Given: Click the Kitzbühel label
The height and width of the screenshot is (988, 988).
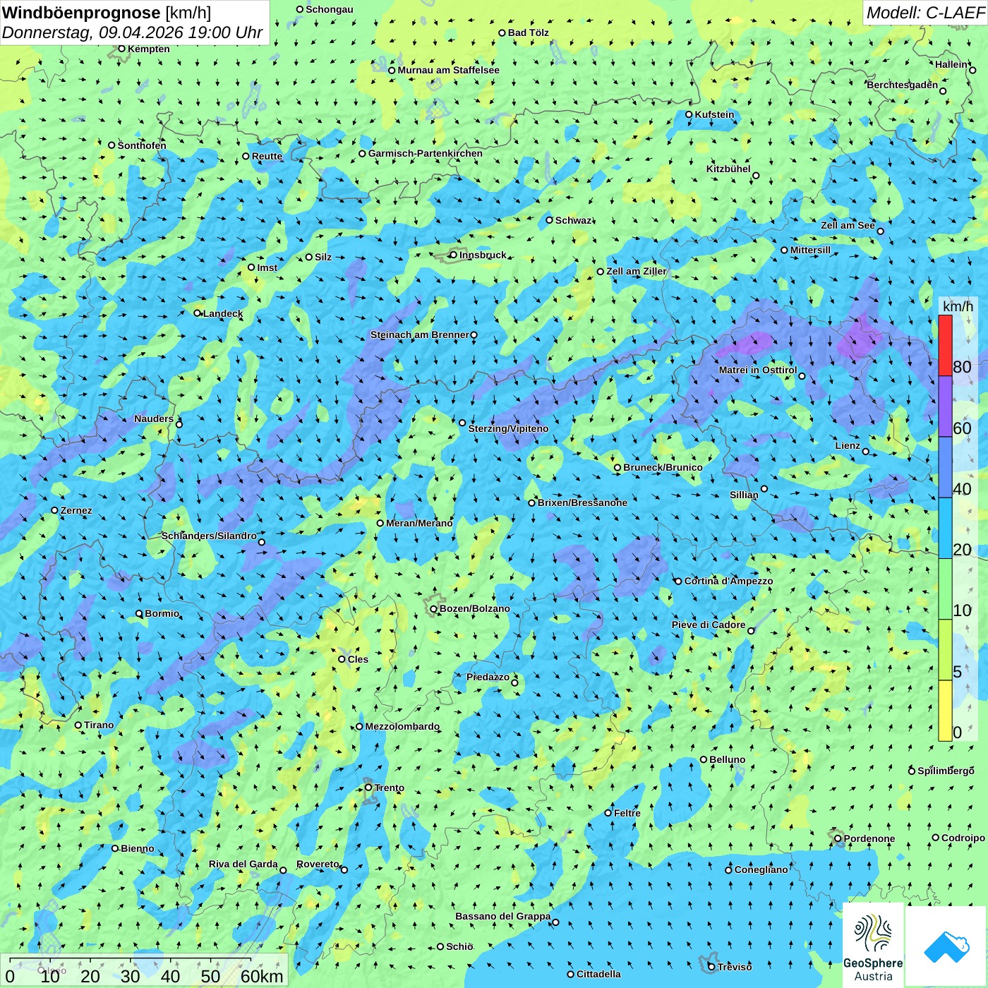Looking at the screenshot, I should tap(728, 169).
